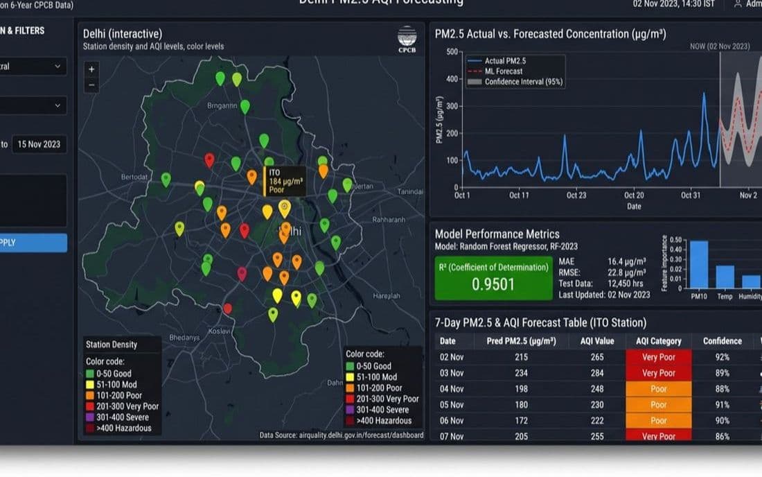Click the RMSE value 22.8 µg/m³
The width and height of the screenshot is (762, 477).
tap(626, 272)
